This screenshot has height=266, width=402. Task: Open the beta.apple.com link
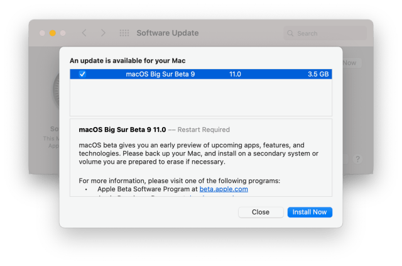224,189
